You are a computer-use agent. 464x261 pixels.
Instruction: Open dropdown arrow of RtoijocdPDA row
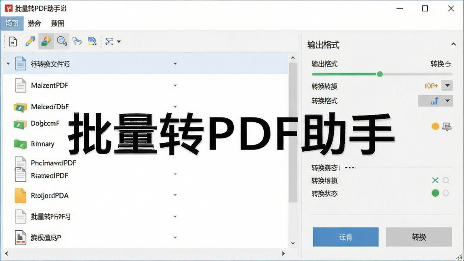point(175,195)
